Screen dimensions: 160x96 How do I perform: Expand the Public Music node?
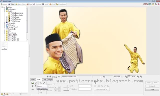[7, 17]
